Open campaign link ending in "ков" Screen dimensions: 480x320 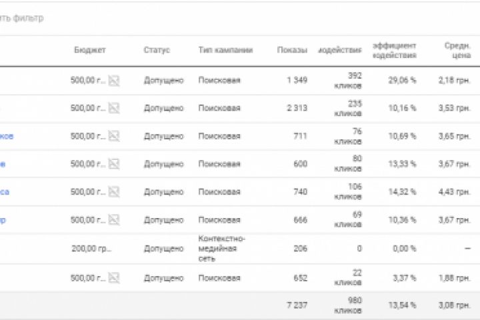pos(7,136)
